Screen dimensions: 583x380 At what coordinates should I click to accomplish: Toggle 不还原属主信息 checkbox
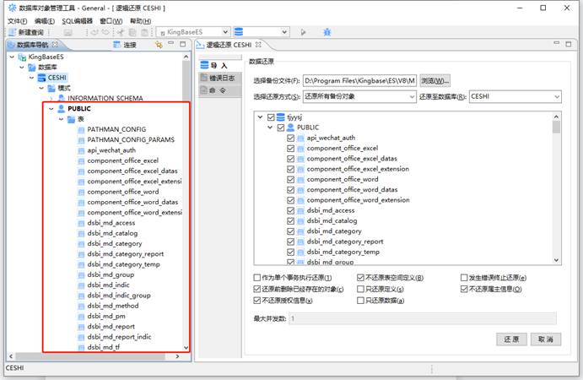click(464, 289)
